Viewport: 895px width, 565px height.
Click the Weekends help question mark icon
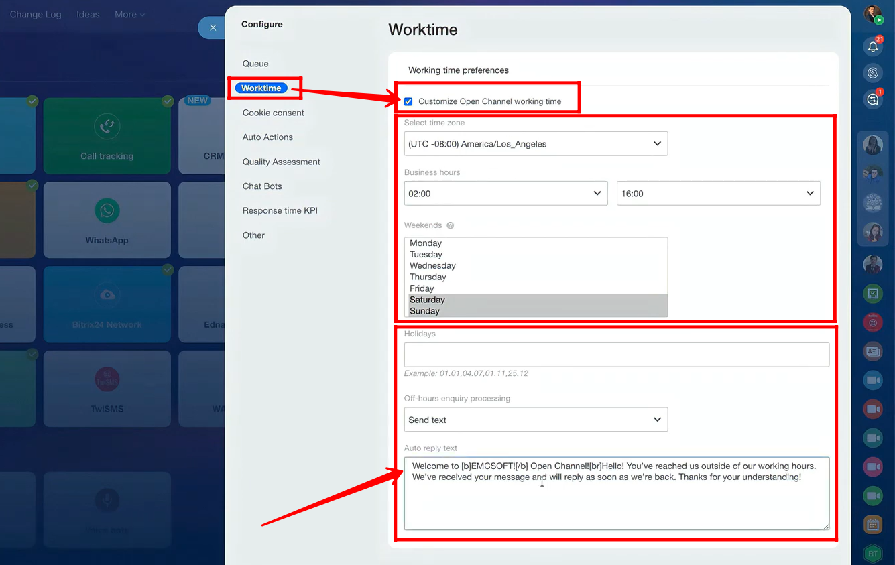(x=451, y=225)
